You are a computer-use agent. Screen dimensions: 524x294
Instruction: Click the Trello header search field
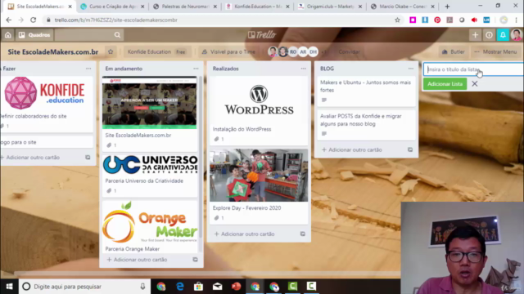(x=89, y=35)
